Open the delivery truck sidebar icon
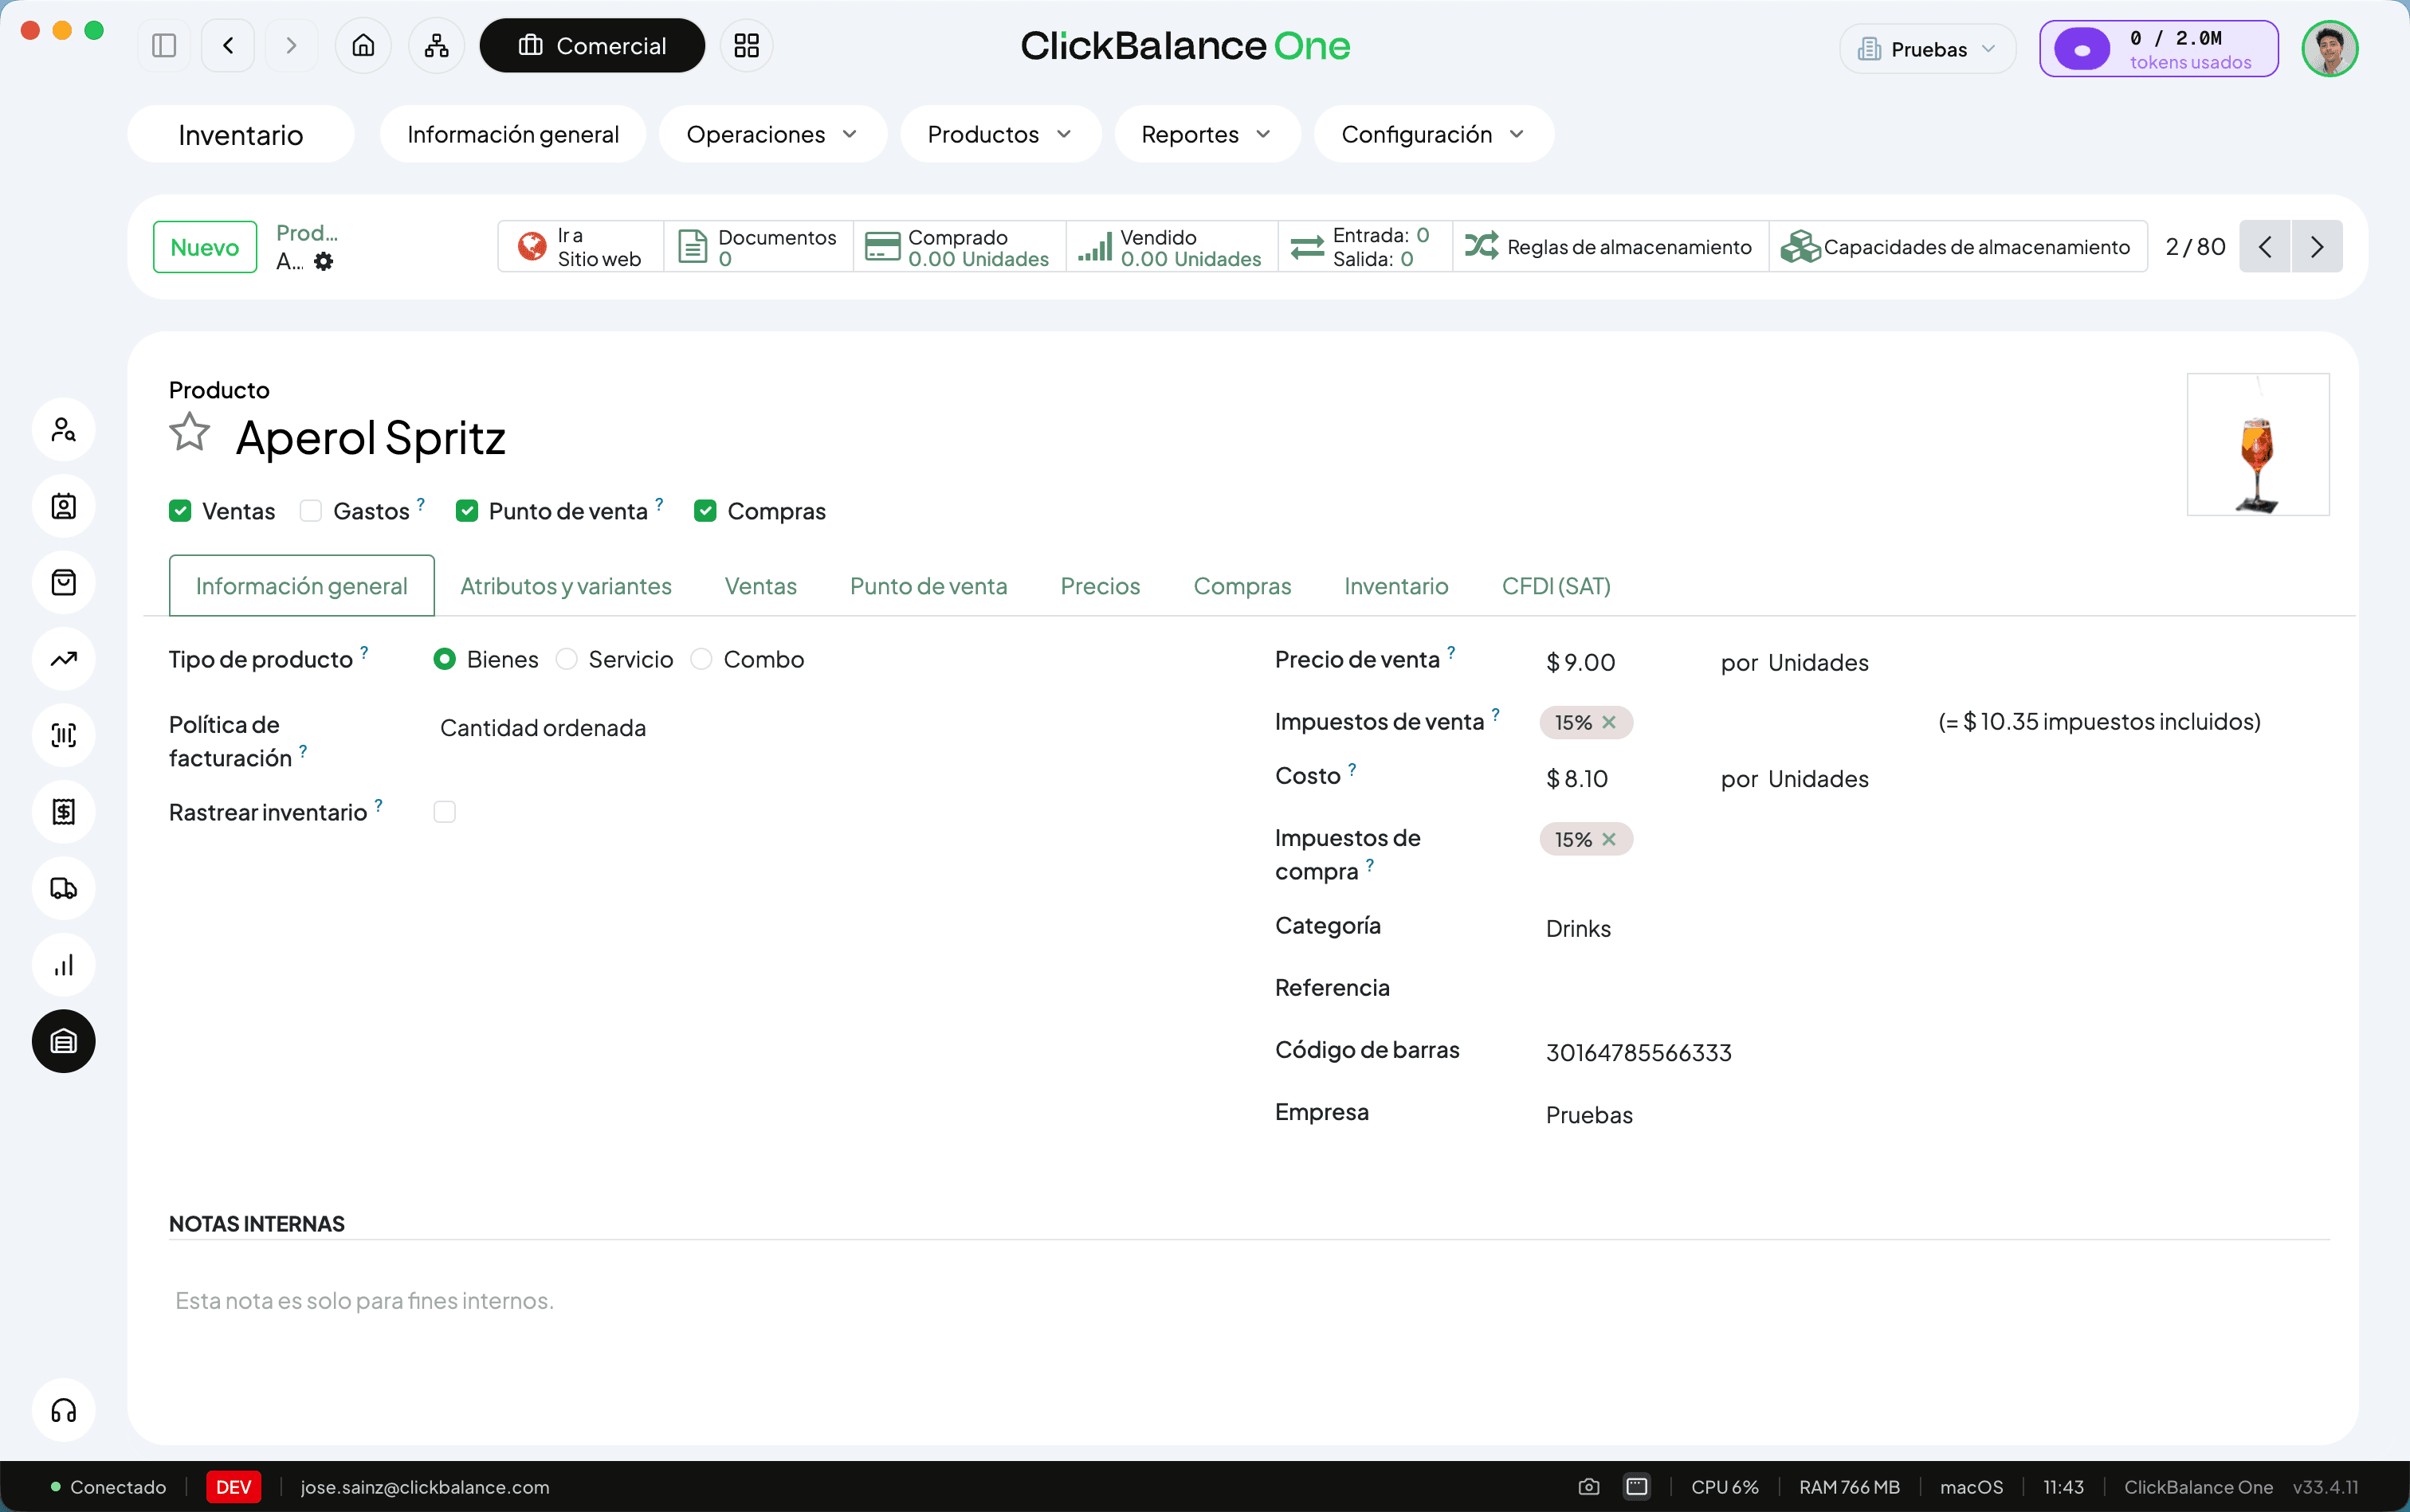 (64, 888)
